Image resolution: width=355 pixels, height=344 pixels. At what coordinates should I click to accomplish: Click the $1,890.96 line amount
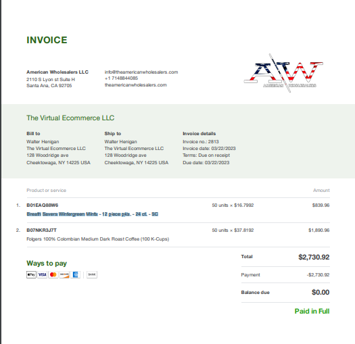[318, 230]
